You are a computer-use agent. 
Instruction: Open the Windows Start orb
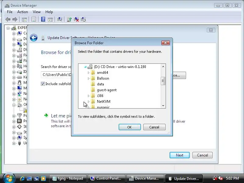(9, 178)
